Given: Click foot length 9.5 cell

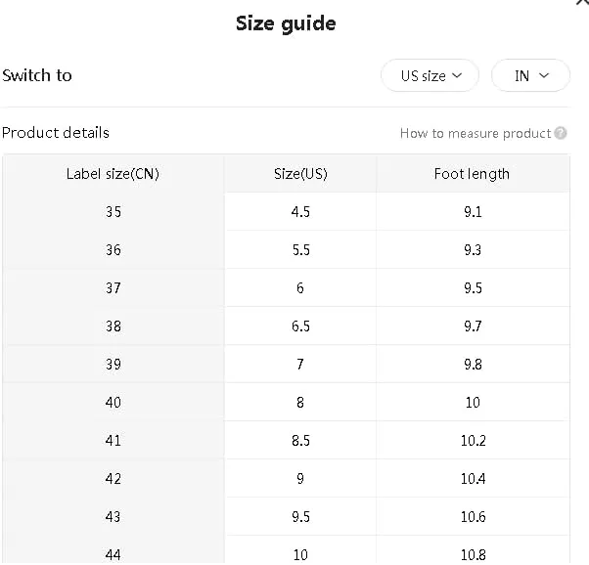Looking at the screenshot, I should [473, 288].
